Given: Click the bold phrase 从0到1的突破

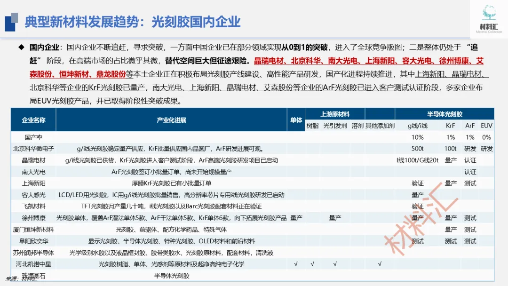Looking at the screenshot, I should (304, 48).
